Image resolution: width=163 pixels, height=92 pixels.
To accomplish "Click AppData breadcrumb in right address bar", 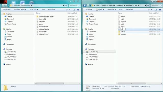I will [112, 6].
